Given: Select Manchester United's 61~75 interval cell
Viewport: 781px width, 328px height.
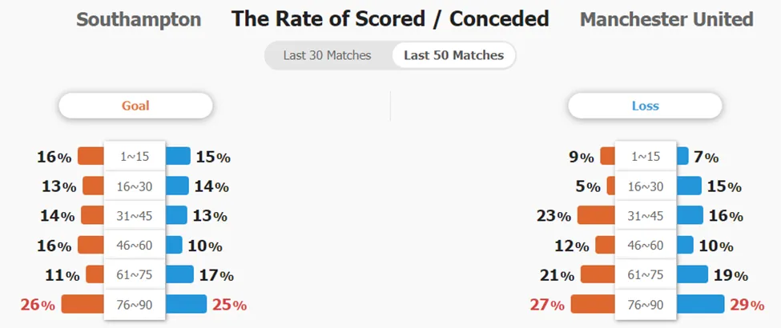Looking at the screenshot, I should [x=646, y=274].
